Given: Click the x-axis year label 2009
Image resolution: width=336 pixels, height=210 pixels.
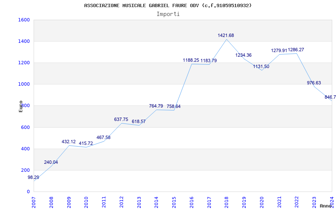Looking at the screenshot, I should pos(69,202).
